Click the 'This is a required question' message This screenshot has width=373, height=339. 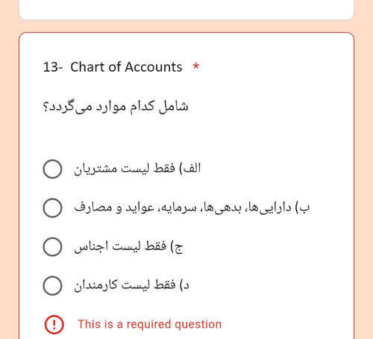point(149,324)
